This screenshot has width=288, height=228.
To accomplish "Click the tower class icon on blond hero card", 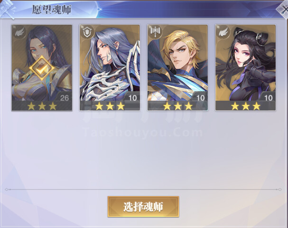I will click(155, 31).
